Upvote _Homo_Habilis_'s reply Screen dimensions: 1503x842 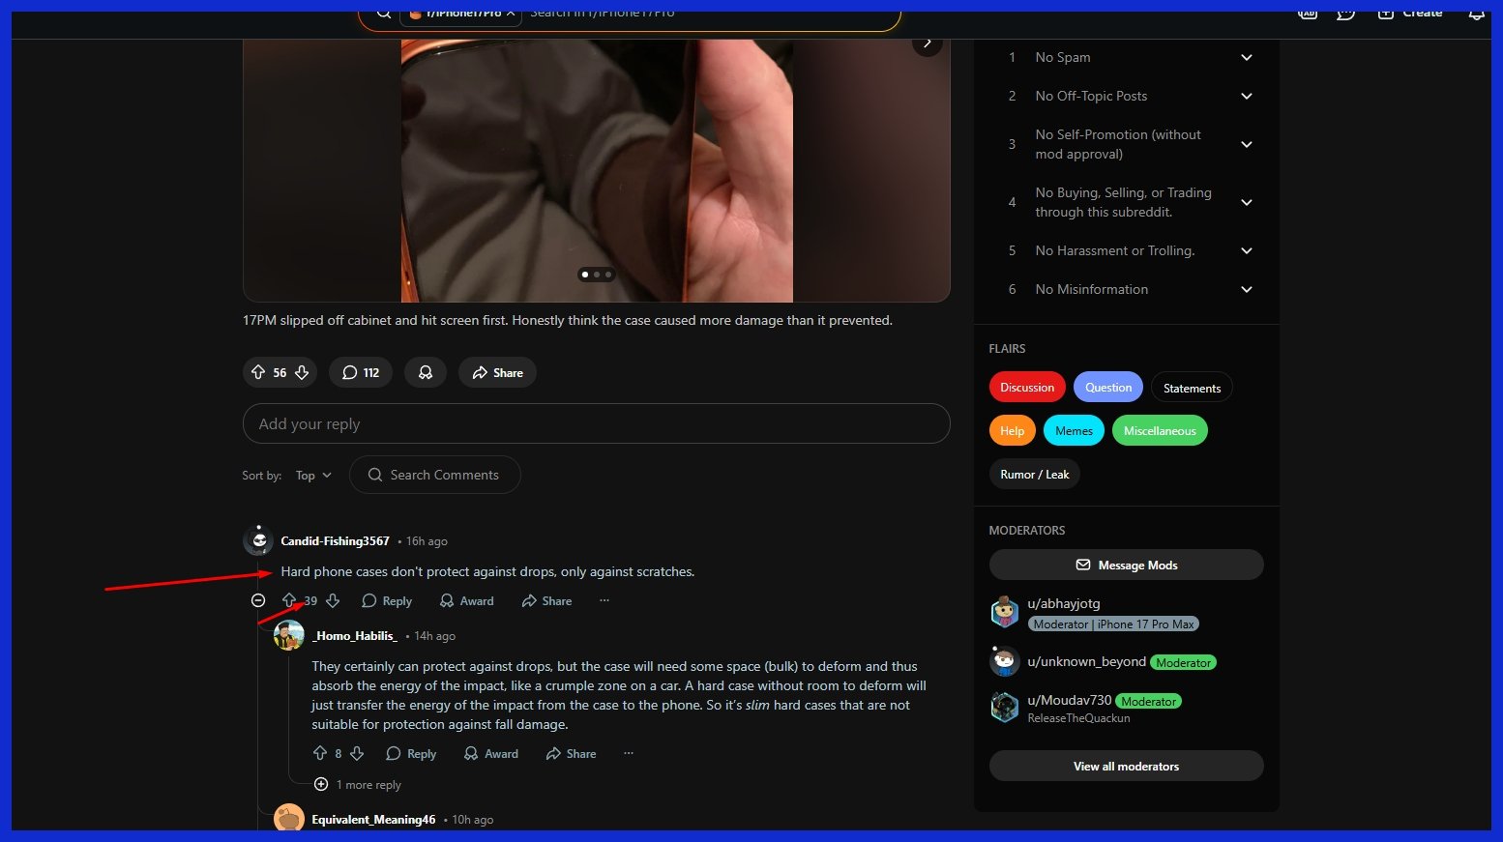coord(320,753)
